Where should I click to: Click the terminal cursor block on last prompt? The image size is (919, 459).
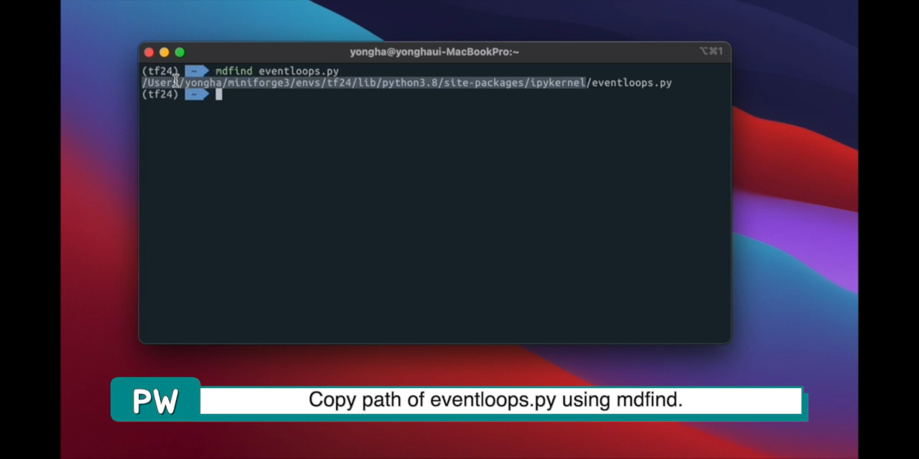pyautogui.click(x=219, y=94)
